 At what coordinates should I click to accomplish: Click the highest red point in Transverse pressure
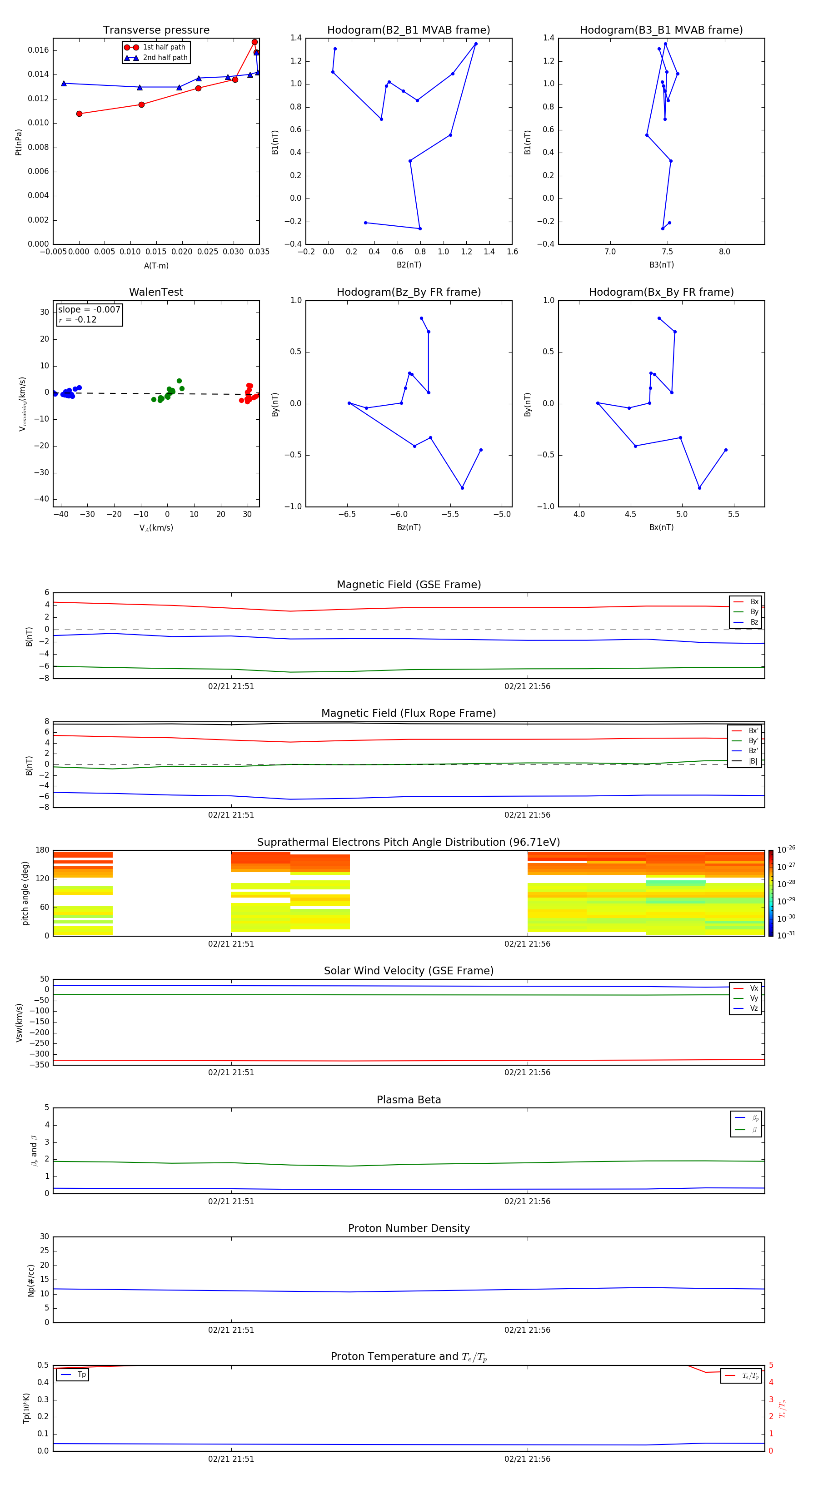tap(254, 42)
